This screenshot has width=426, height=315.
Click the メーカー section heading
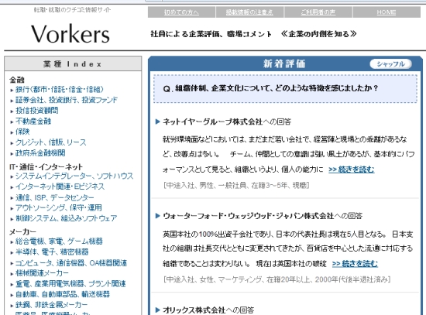pos(22,231)
